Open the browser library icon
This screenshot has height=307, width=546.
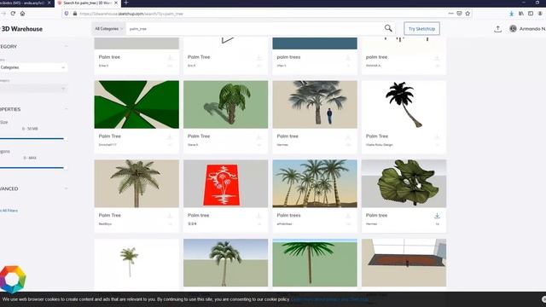[x=521, y=14]
